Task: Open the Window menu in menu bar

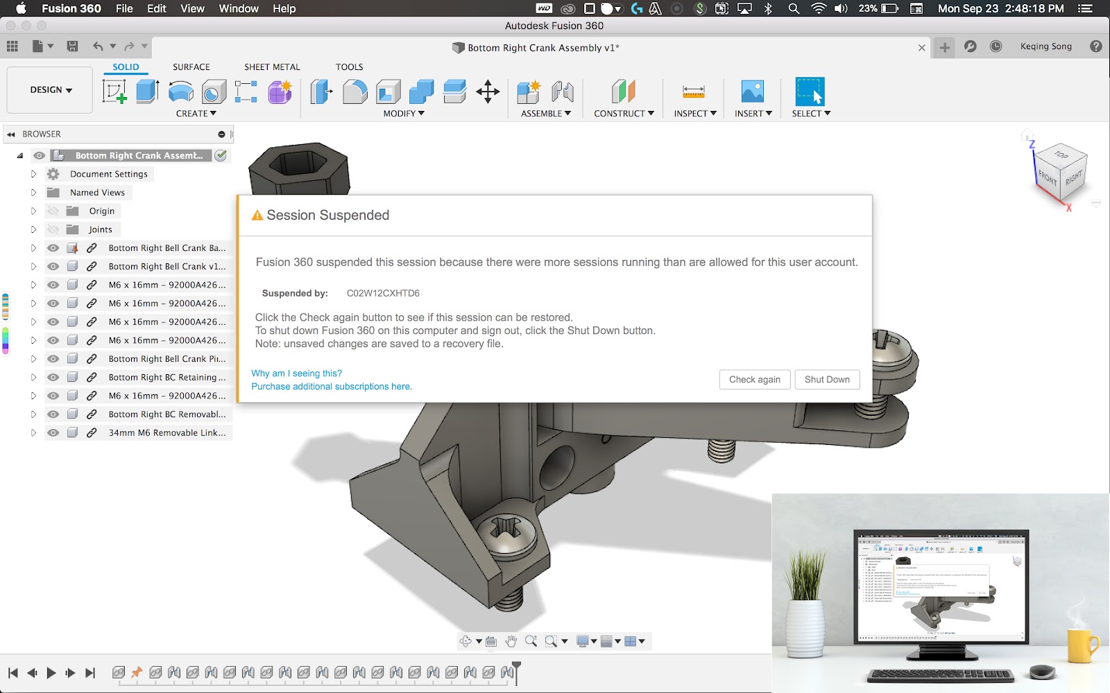Action: point(238,8)
